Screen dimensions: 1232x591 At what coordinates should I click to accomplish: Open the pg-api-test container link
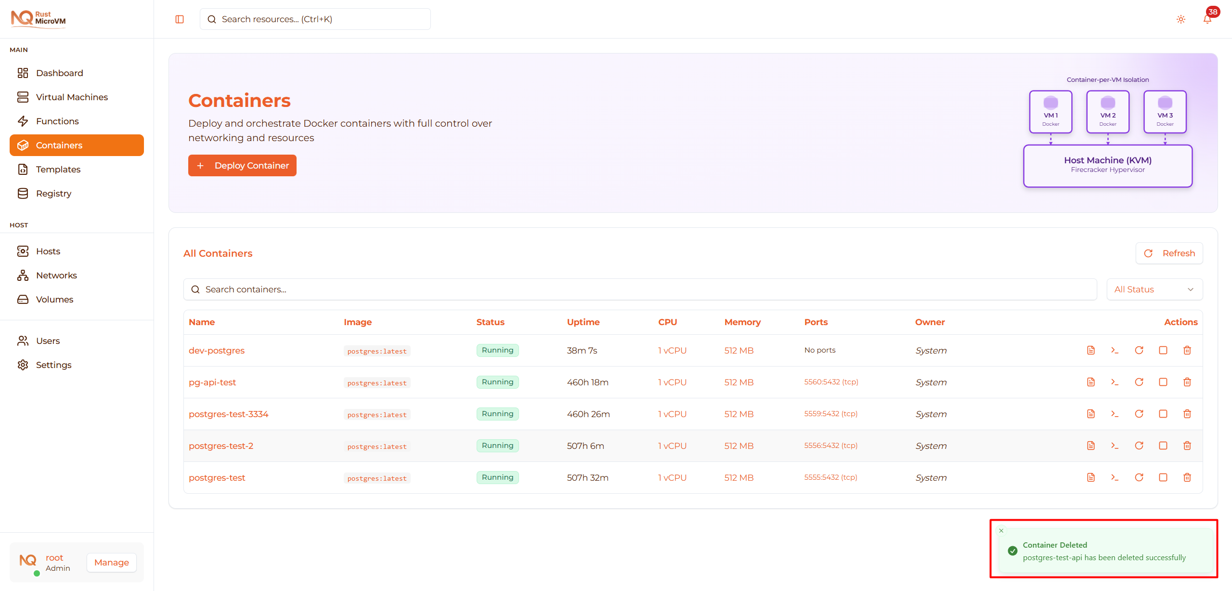point(212,382)
